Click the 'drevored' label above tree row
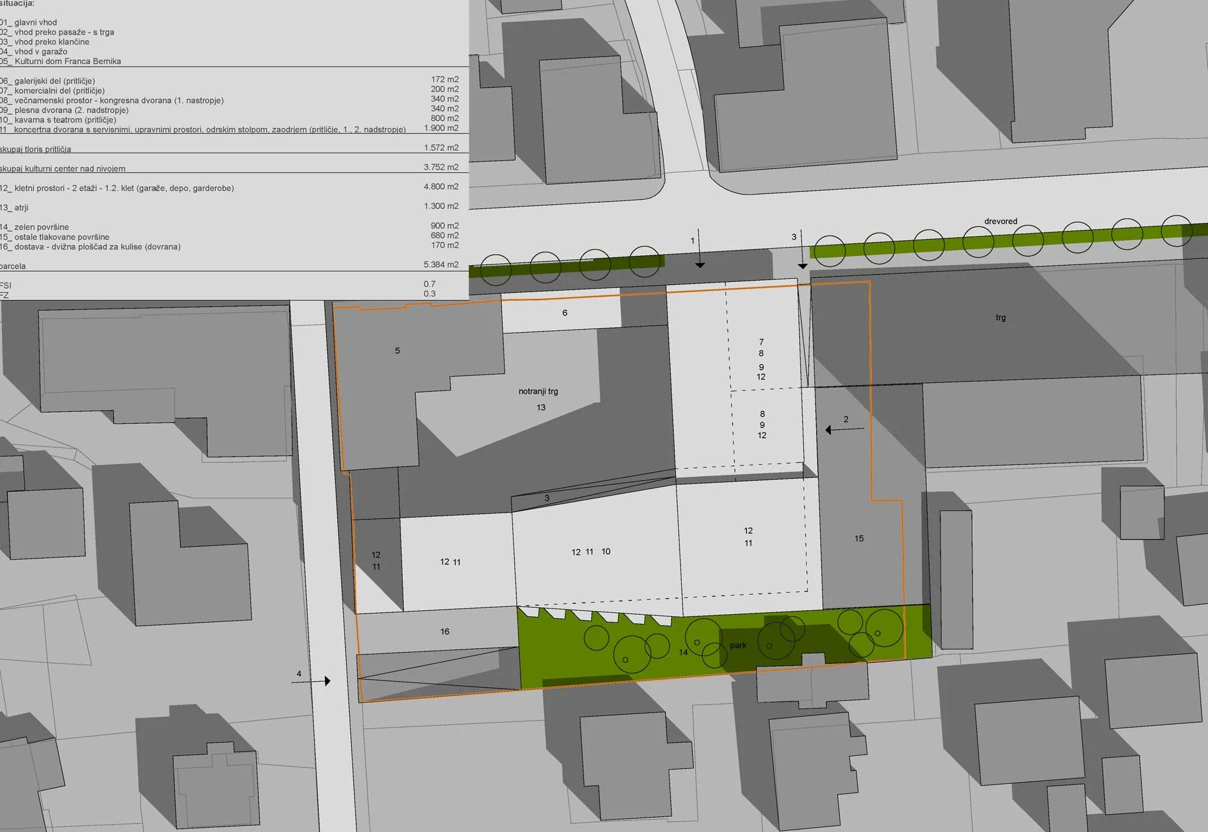1208x832 pixels. [1001, 221]
